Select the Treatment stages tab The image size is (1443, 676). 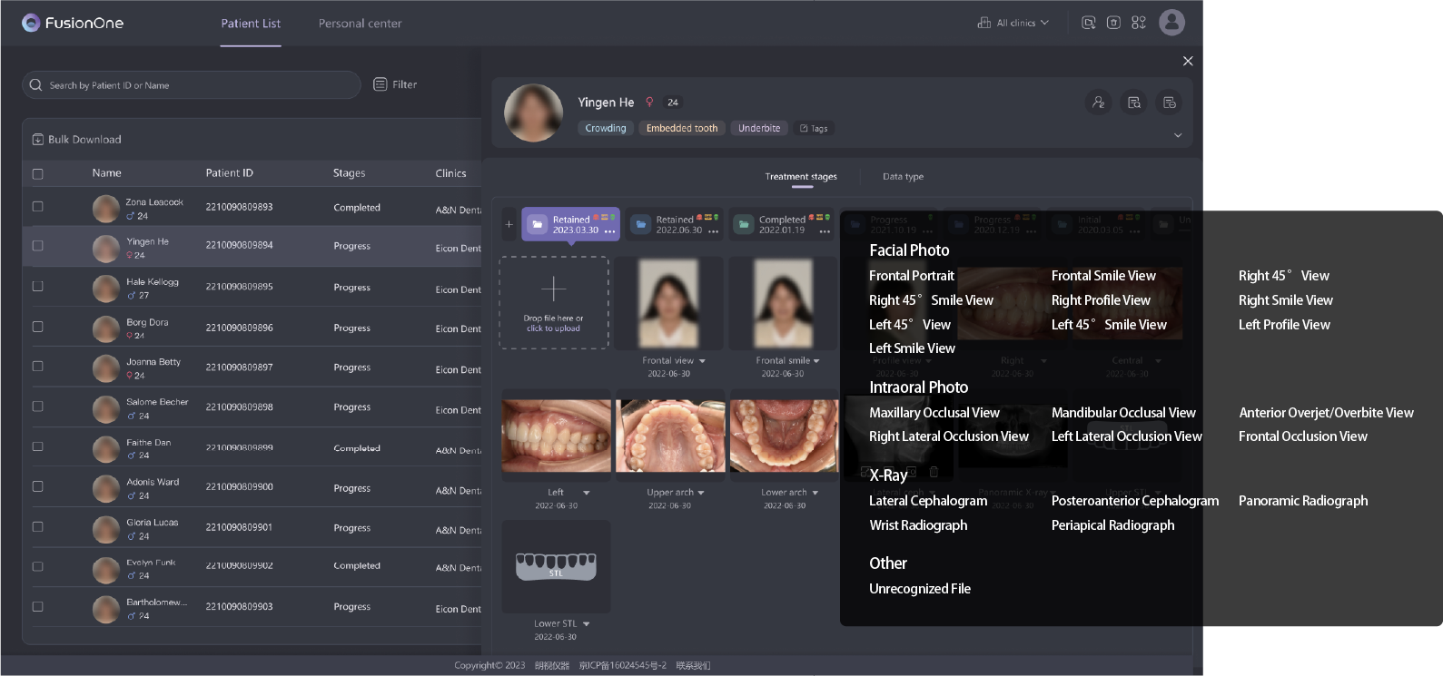pyautogui.click(x=801, y=177)
